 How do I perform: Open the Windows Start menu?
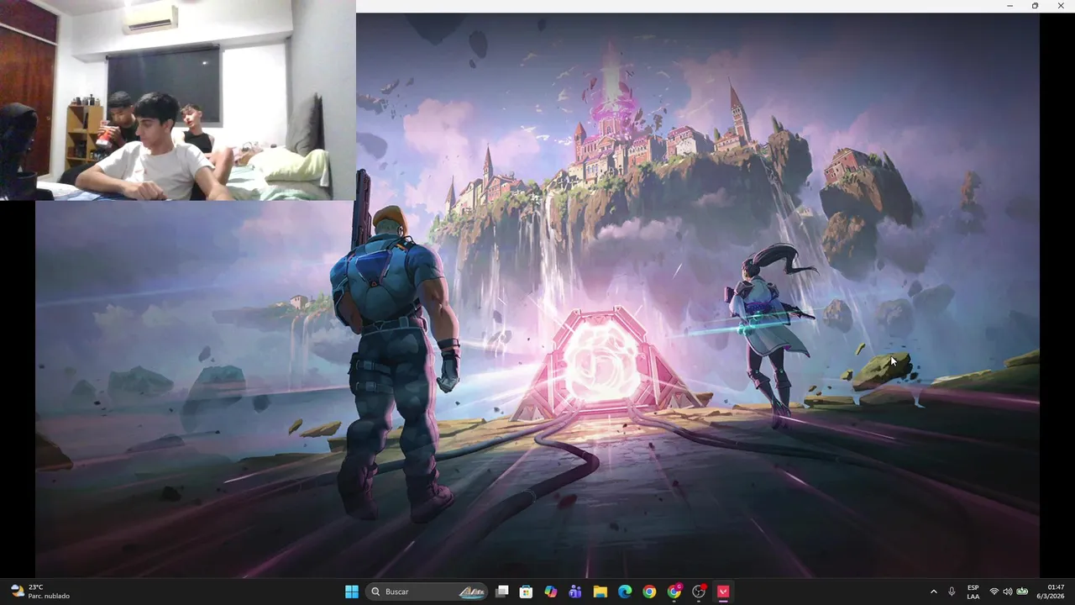point(352,592)
